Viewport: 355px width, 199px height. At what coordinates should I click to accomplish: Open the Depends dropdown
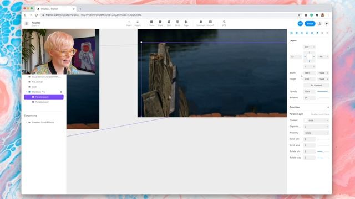point(316,127)
